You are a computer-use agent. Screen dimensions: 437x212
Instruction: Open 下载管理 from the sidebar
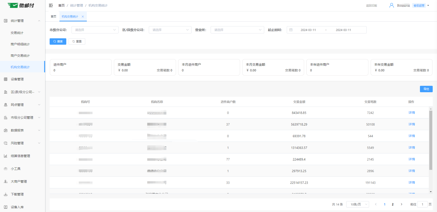[17, 194]
